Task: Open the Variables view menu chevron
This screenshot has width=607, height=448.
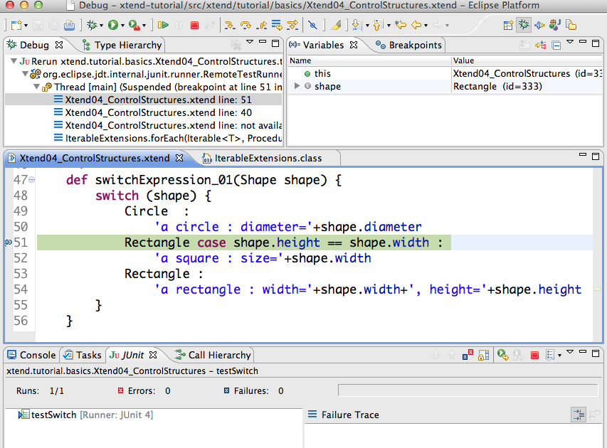Action: (x=569, y=43)
